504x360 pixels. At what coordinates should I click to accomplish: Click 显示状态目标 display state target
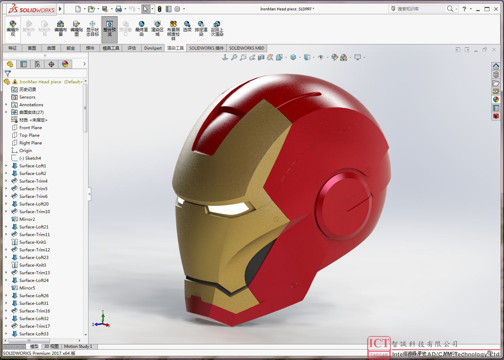[x=93, y=28]
